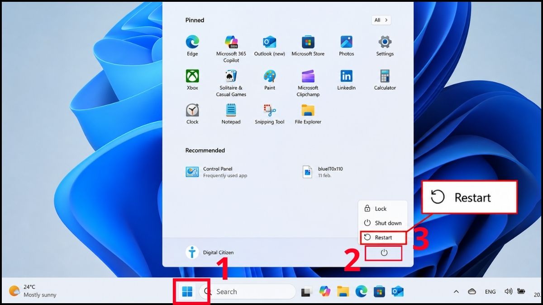Click the OneDrive cloud tray icon
The height and width of the screenshot is (305, 543).
click(x=472, y=292)
